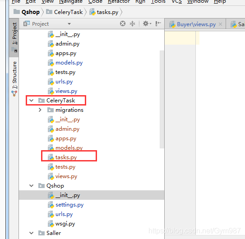Expand the migrations folder

pyautogui.click(x=40, y=110)
